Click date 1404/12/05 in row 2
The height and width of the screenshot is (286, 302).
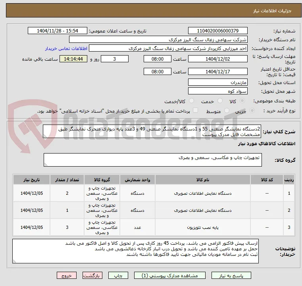(32, 210)
